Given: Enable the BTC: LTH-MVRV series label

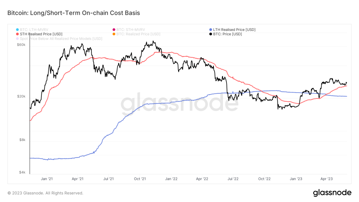Looking at the screenshot, I should tap(34, 29).
